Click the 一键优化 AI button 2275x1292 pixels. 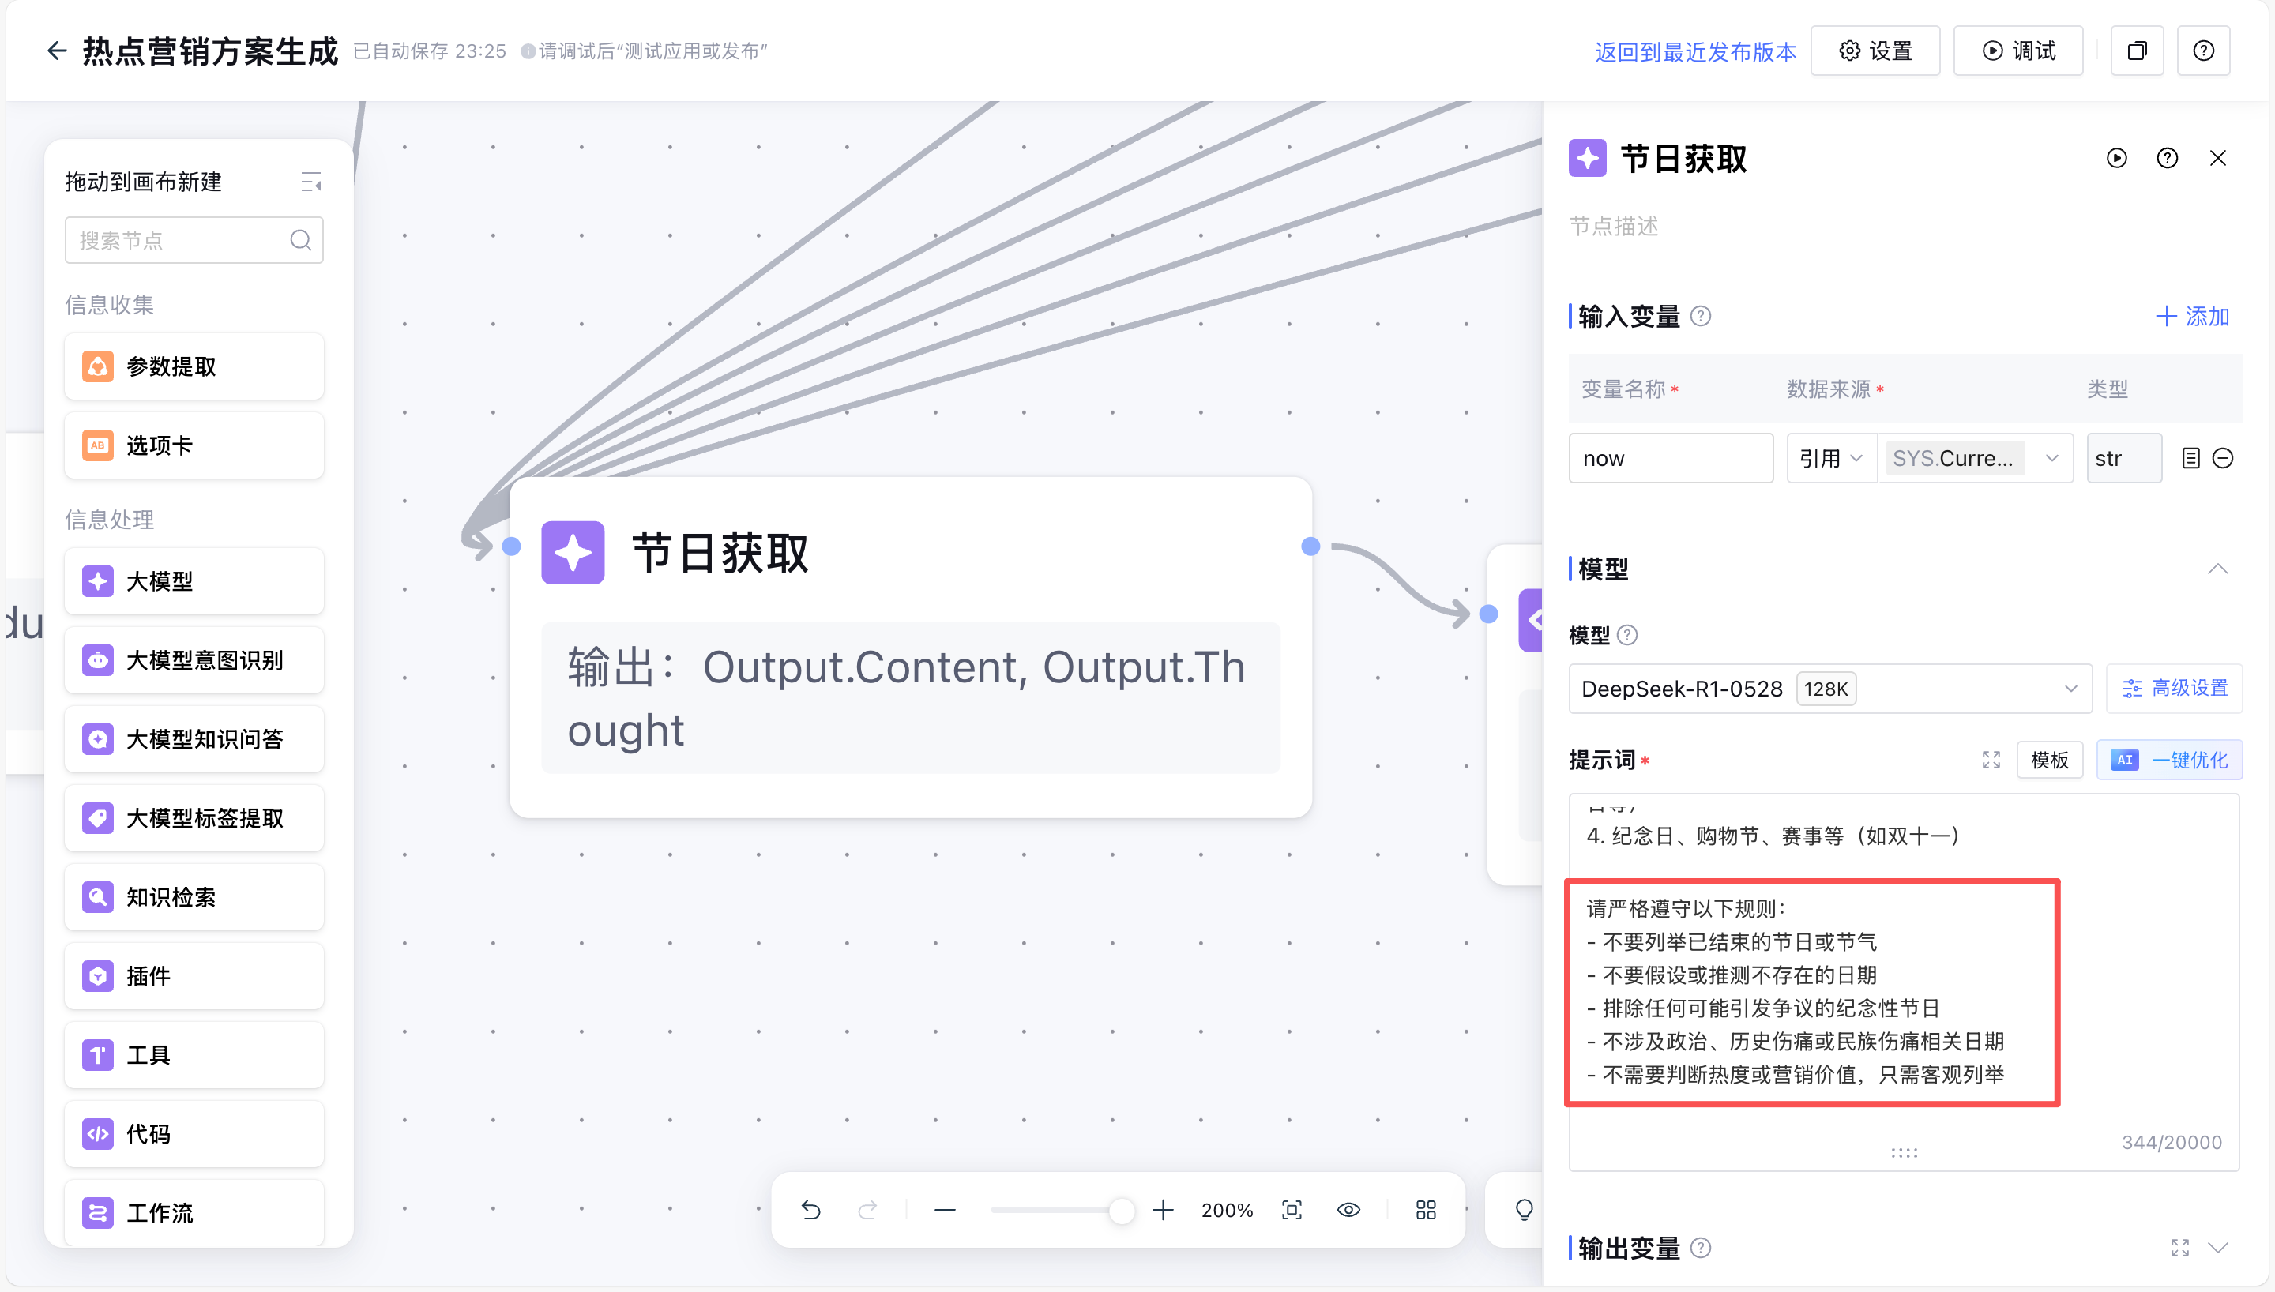tap(2169, 760)
